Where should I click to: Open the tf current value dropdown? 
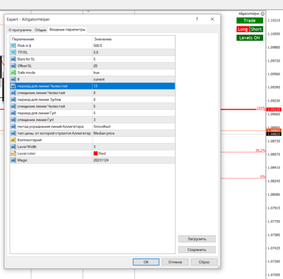(x=134, y=79)
